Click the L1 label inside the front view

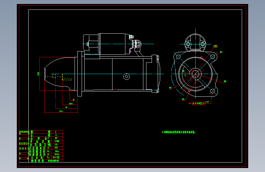[185, 75]
